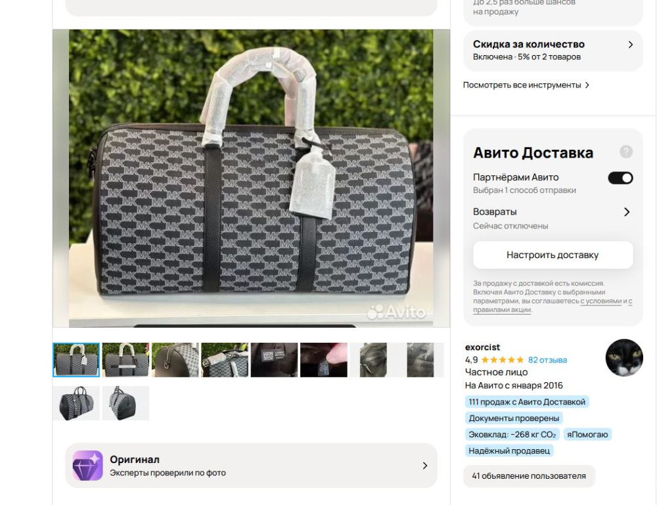
Task: View 41 объявление пользователя
Action: point(530,477)
